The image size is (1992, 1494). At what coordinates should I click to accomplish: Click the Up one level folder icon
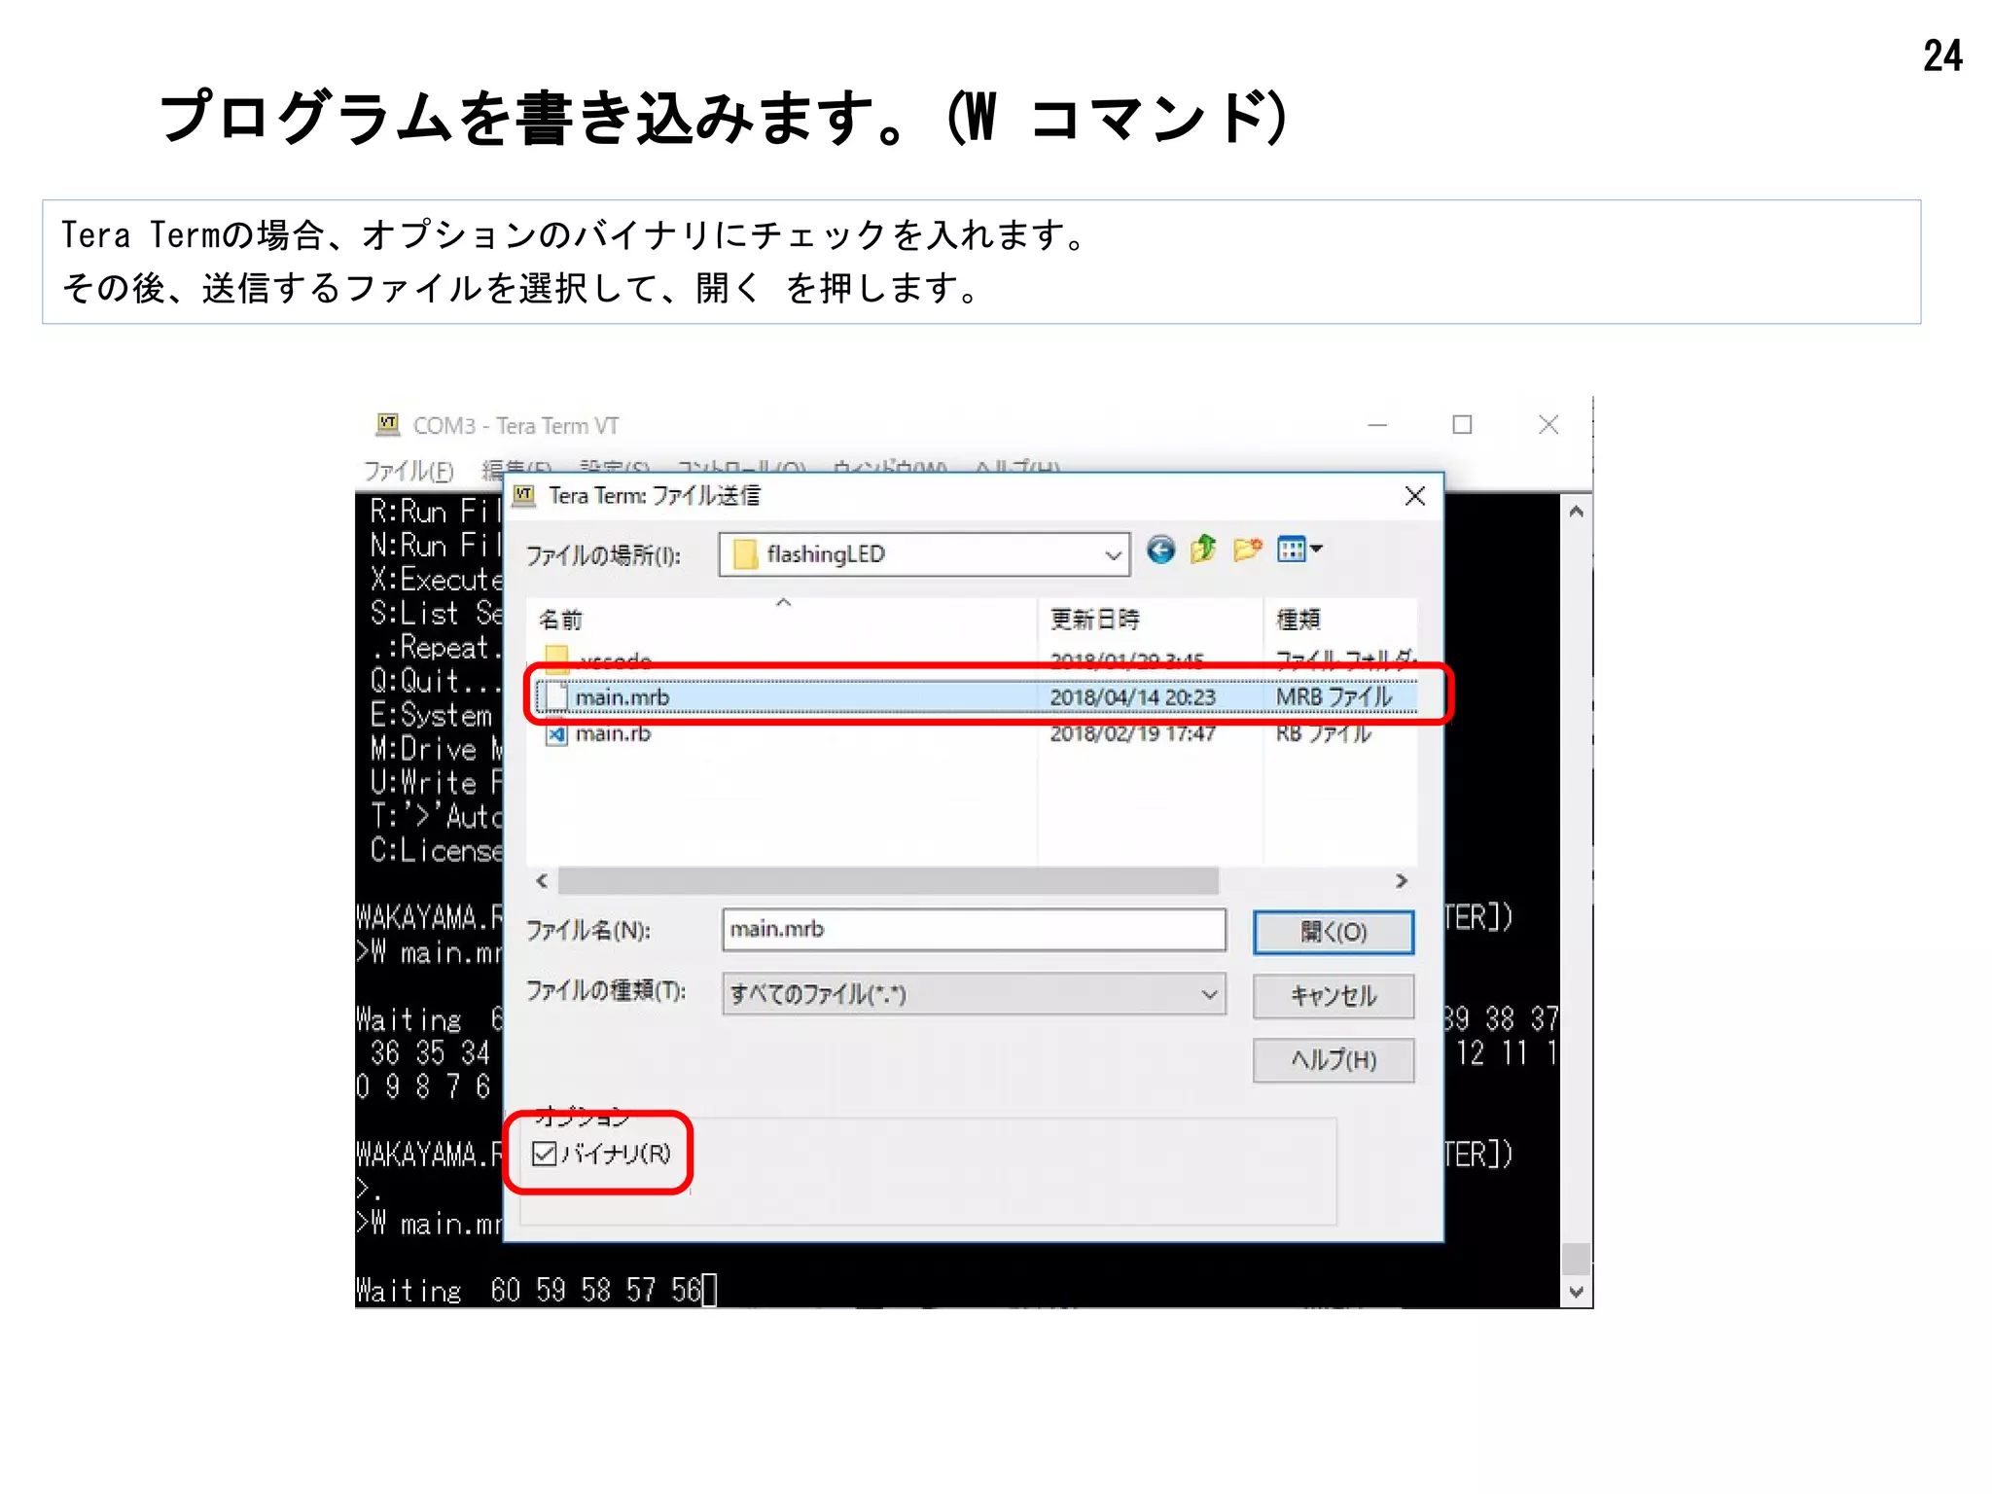[x=1204, y=550]
